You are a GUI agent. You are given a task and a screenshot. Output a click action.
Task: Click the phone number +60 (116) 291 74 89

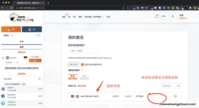point(89,96)
